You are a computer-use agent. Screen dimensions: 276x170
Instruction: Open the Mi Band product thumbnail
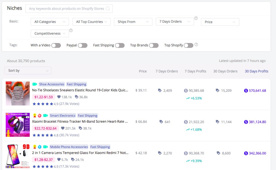[x=18, y=125]
